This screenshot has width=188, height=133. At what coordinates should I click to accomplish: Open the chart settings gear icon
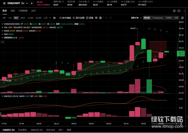tap(101, 18)
